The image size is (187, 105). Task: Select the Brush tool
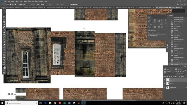tap(4, 29)
